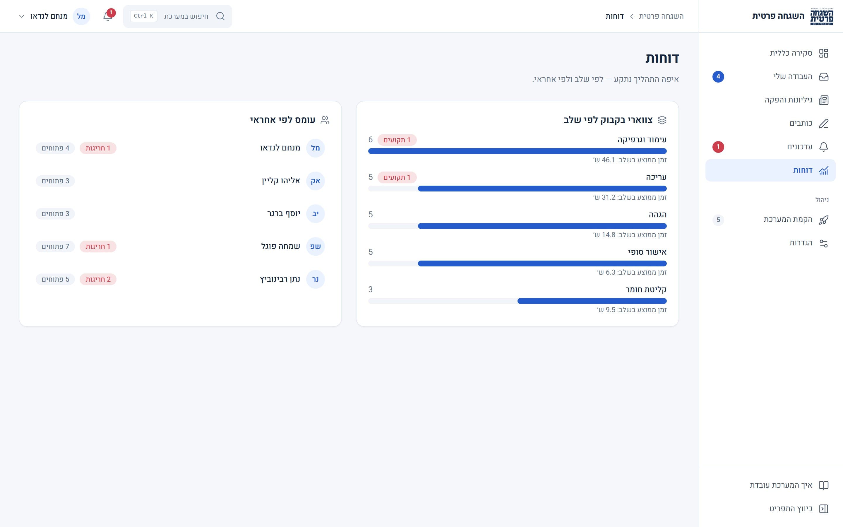The width and height of the screenshot is (843, 527).
Task: Click the קליטת חומר progress bar
Action: 517,301
